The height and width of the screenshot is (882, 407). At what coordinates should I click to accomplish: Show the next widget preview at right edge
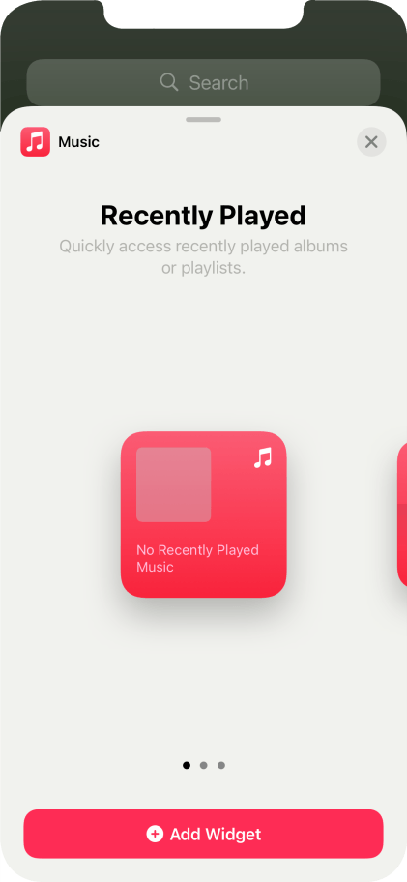tap(402, 514)
